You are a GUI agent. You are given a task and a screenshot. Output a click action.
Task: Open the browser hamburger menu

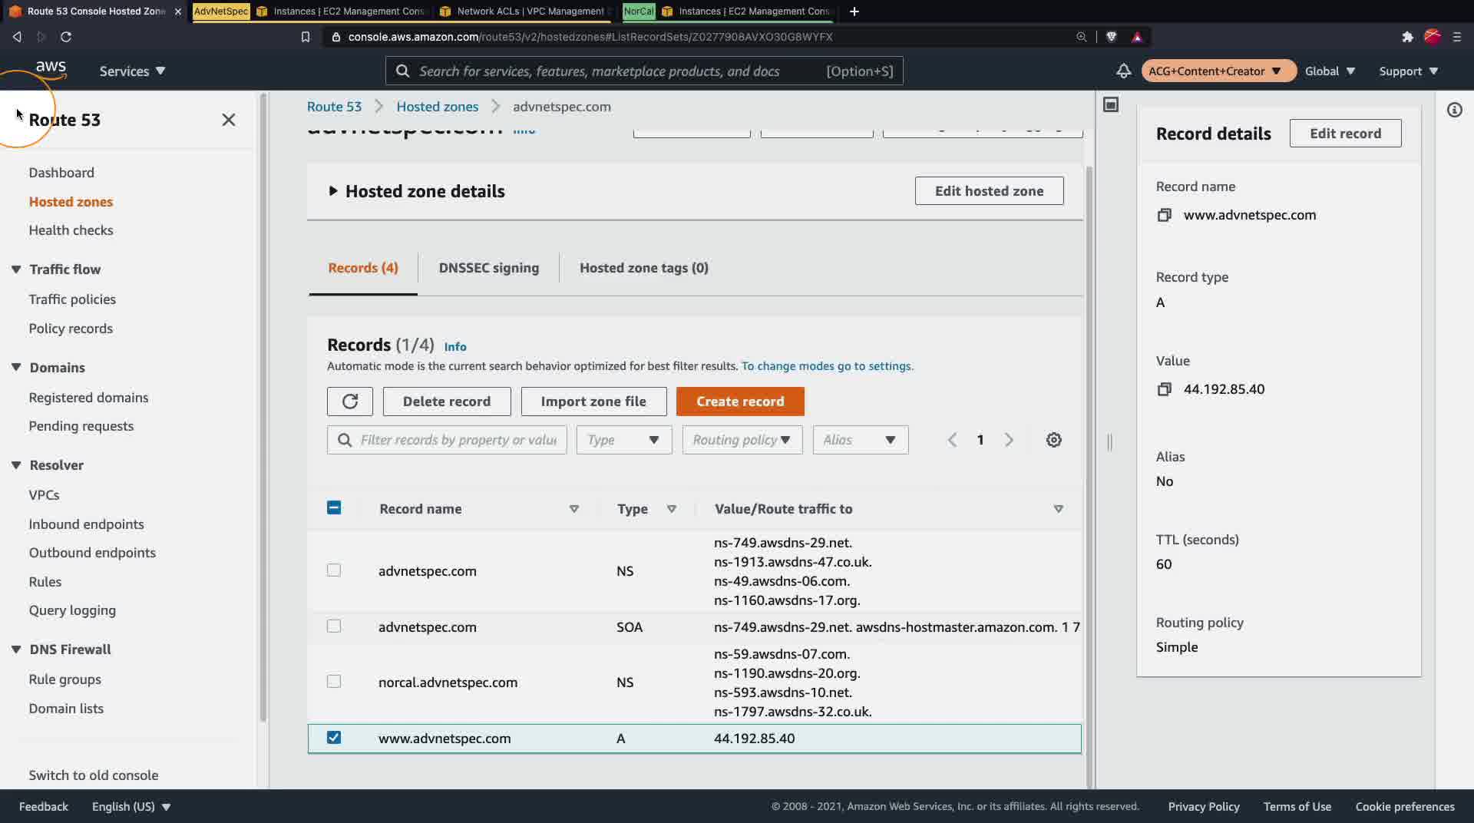click(x=1456, y=37)
